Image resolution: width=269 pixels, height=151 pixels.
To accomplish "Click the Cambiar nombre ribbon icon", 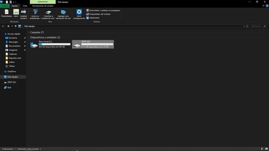I will click(24, 14).
